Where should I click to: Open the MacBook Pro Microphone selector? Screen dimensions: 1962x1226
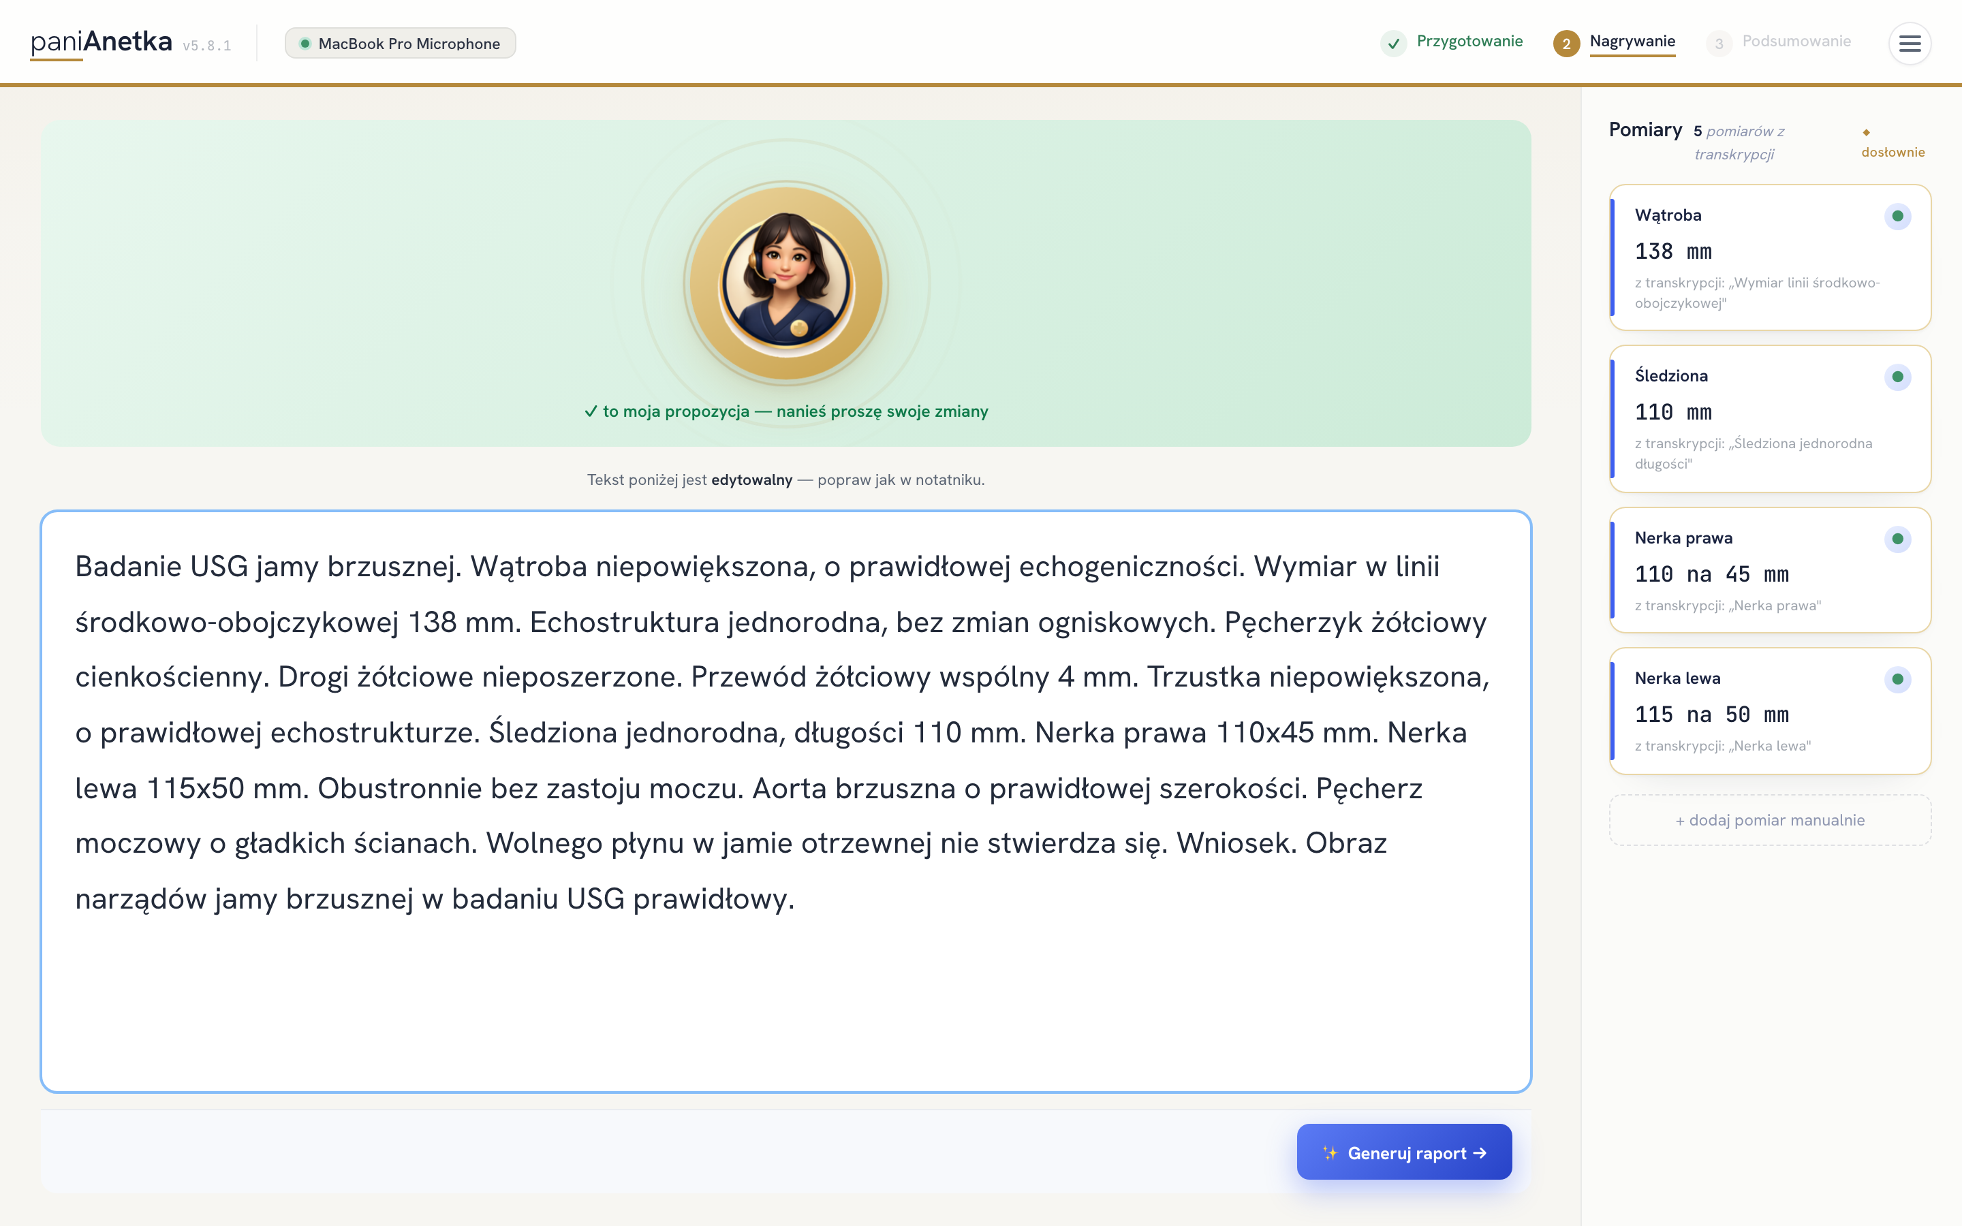pyautogui.click(x=400, y=43)
